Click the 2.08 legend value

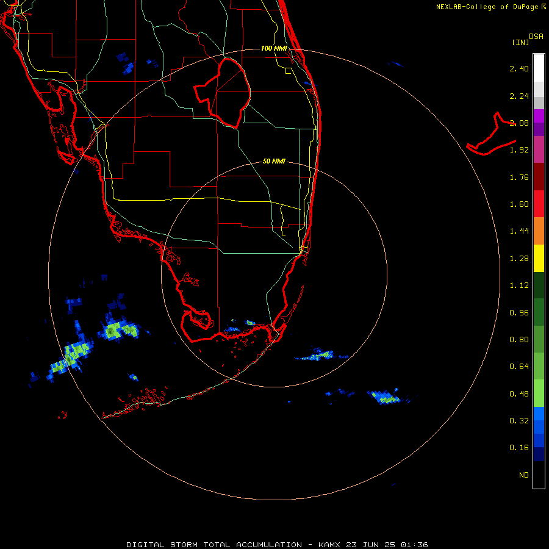[519, 123]
